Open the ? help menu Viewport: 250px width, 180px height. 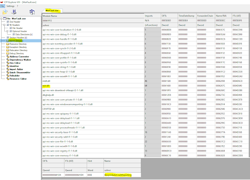(17, 6)
